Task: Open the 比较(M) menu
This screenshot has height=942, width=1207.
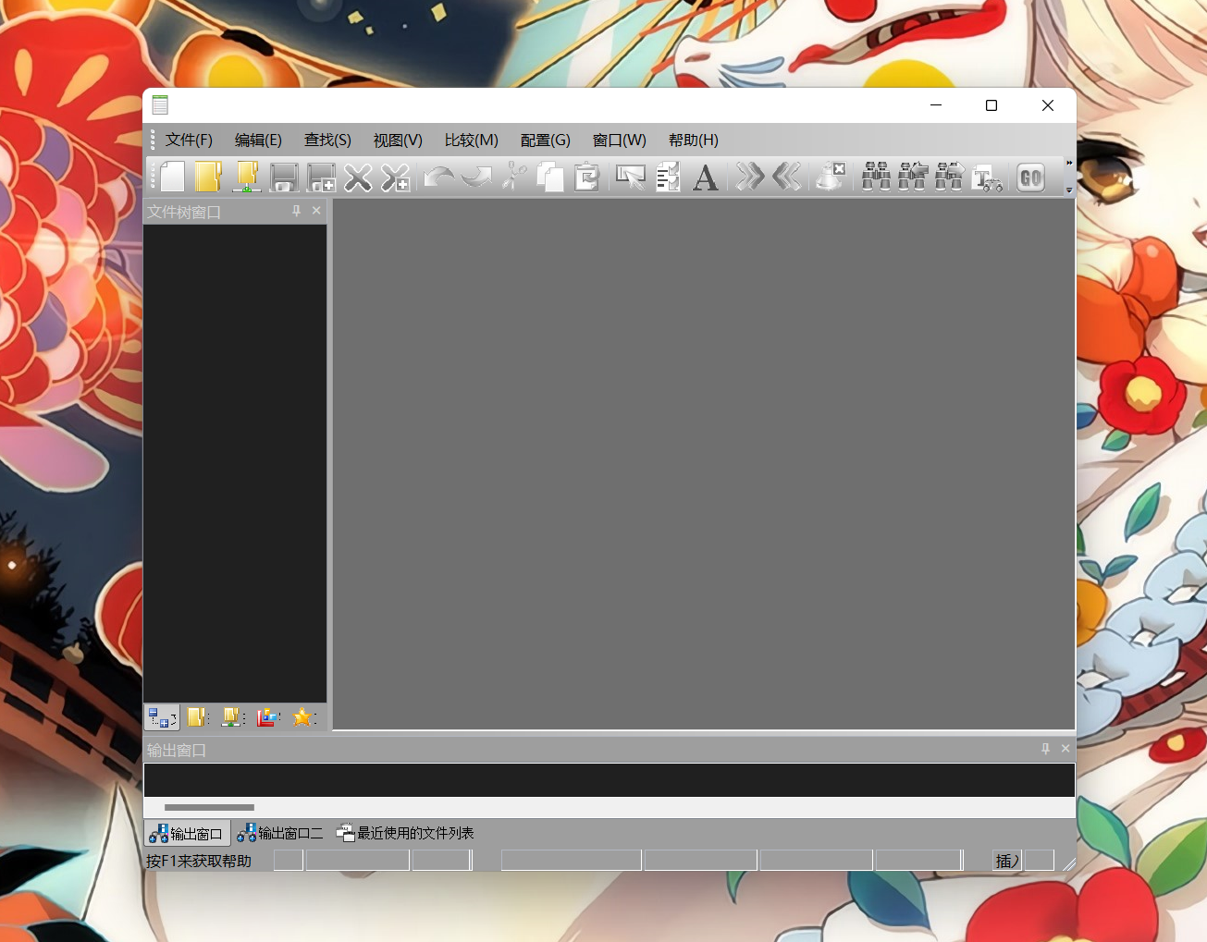Action: pyautogui.click(x=471, y=141)
